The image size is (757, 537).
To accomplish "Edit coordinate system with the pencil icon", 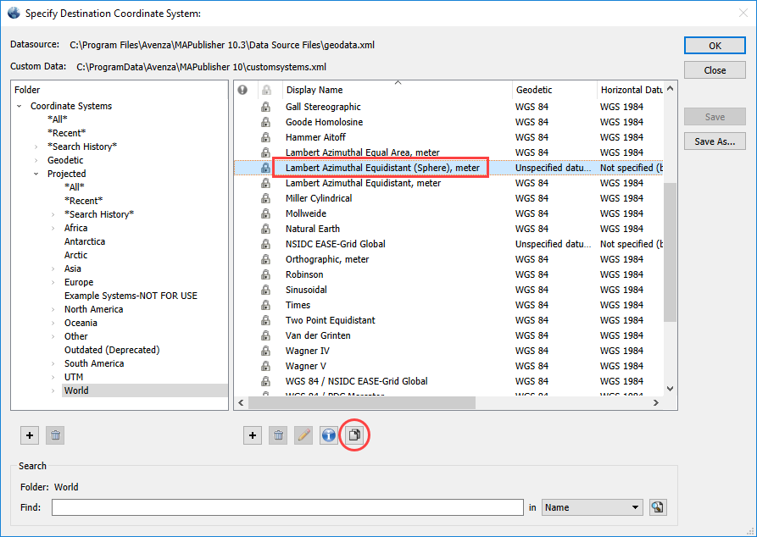I will [303, 435].
